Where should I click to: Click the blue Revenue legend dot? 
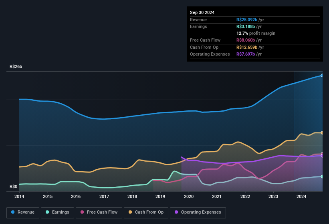(x=13, y=212)
